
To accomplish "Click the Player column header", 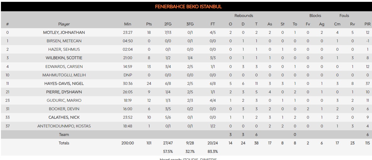I will tap(64, 24).
